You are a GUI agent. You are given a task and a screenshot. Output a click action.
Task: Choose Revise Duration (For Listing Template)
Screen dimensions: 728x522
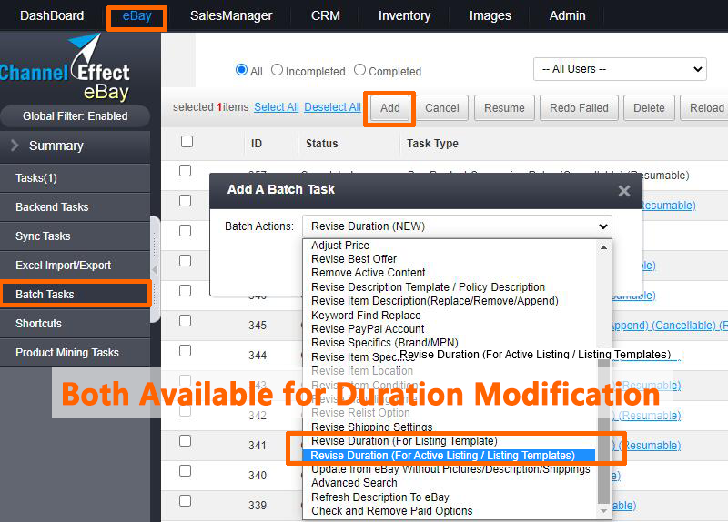404,441
